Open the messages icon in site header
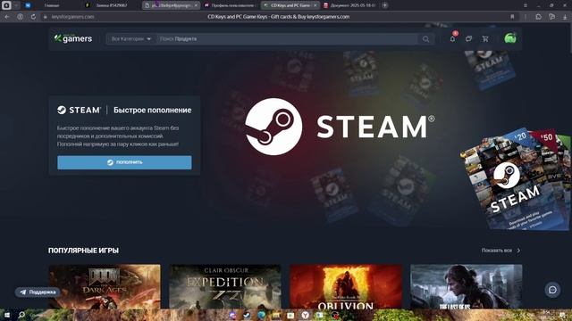This screenshot has height=321, width=572. (x=468, y=38)
